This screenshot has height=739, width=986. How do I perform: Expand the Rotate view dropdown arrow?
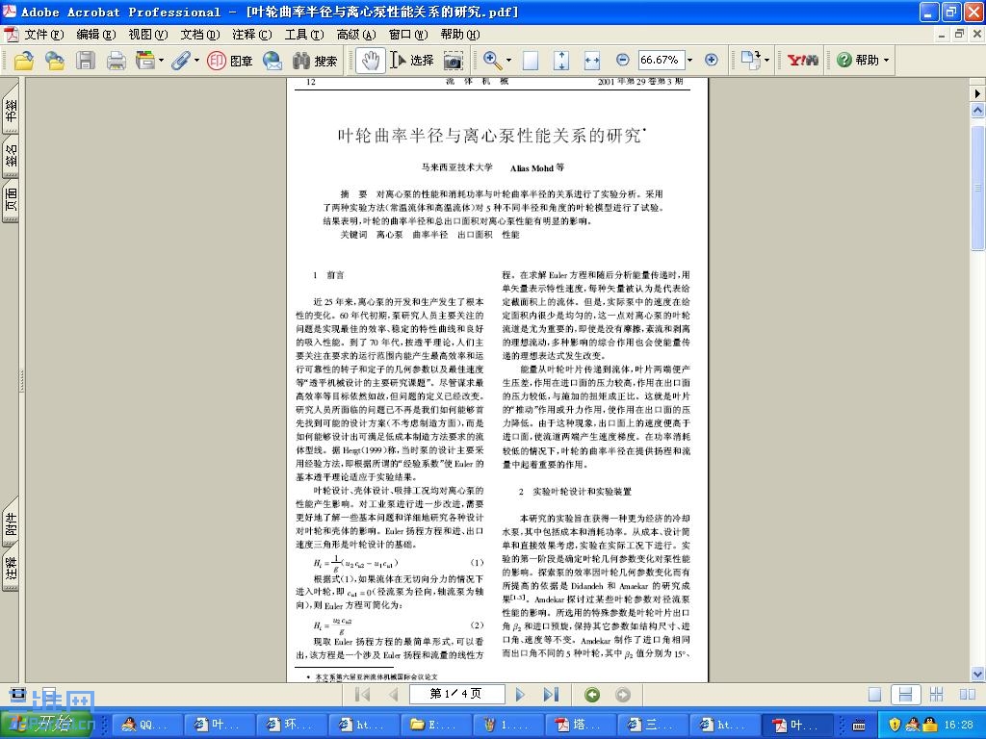click(766, 61)
